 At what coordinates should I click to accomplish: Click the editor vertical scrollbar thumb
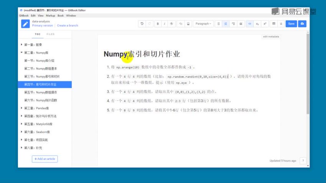pyautogui.click(x=308, y=74)
